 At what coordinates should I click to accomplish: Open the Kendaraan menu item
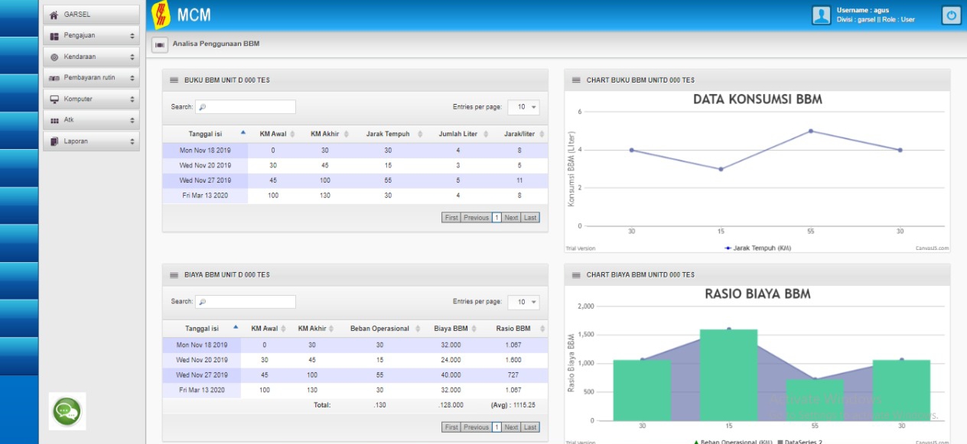pos(91,57)
